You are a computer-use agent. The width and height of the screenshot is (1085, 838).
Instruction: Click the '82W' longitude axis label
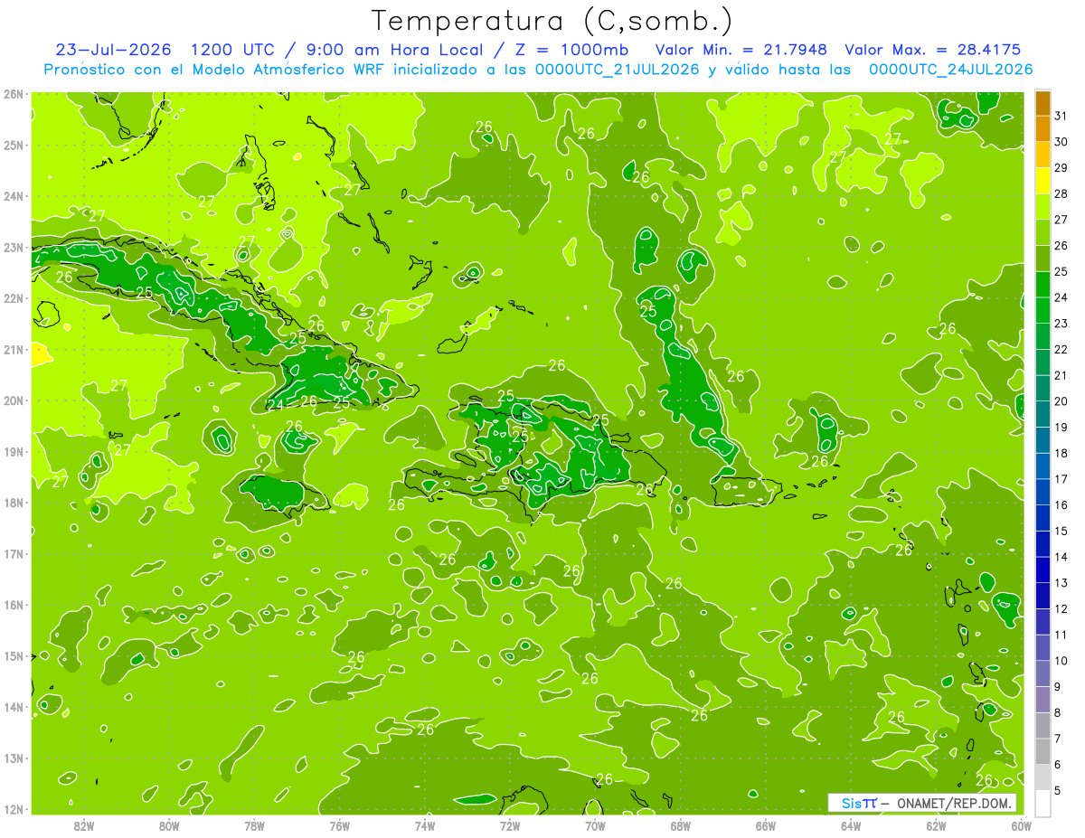click(84, 825)
